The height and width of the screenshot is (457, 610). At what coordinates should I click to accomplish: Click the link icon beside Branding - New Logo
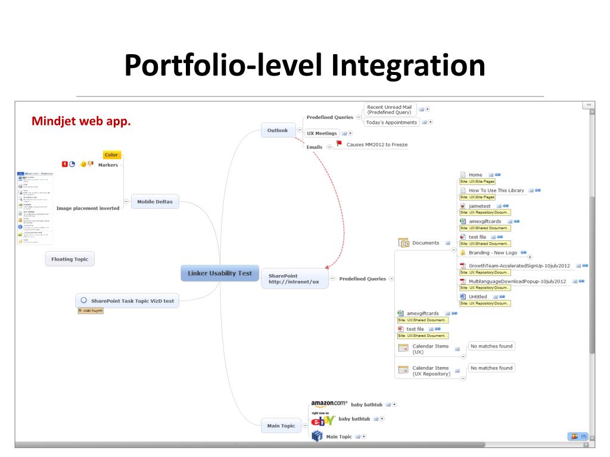tap(524, 252)
